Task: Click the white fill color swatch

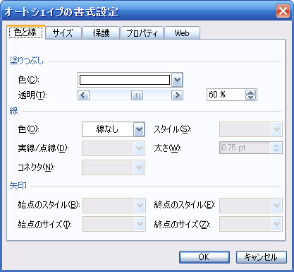Action: 125,80
